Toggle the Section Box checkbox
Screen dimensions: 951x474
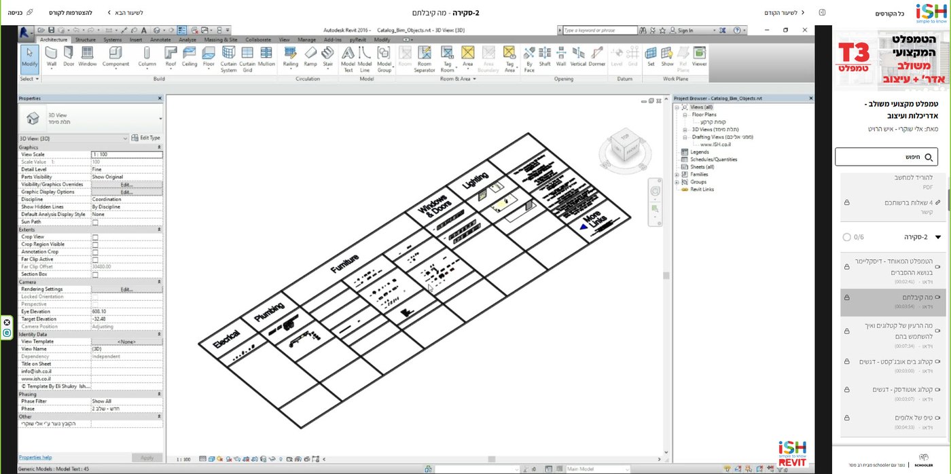point(95,274)
